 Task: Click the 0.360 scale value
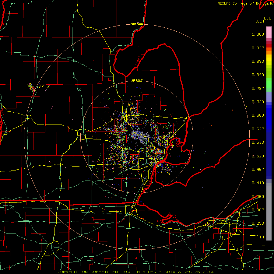point(258,197)
